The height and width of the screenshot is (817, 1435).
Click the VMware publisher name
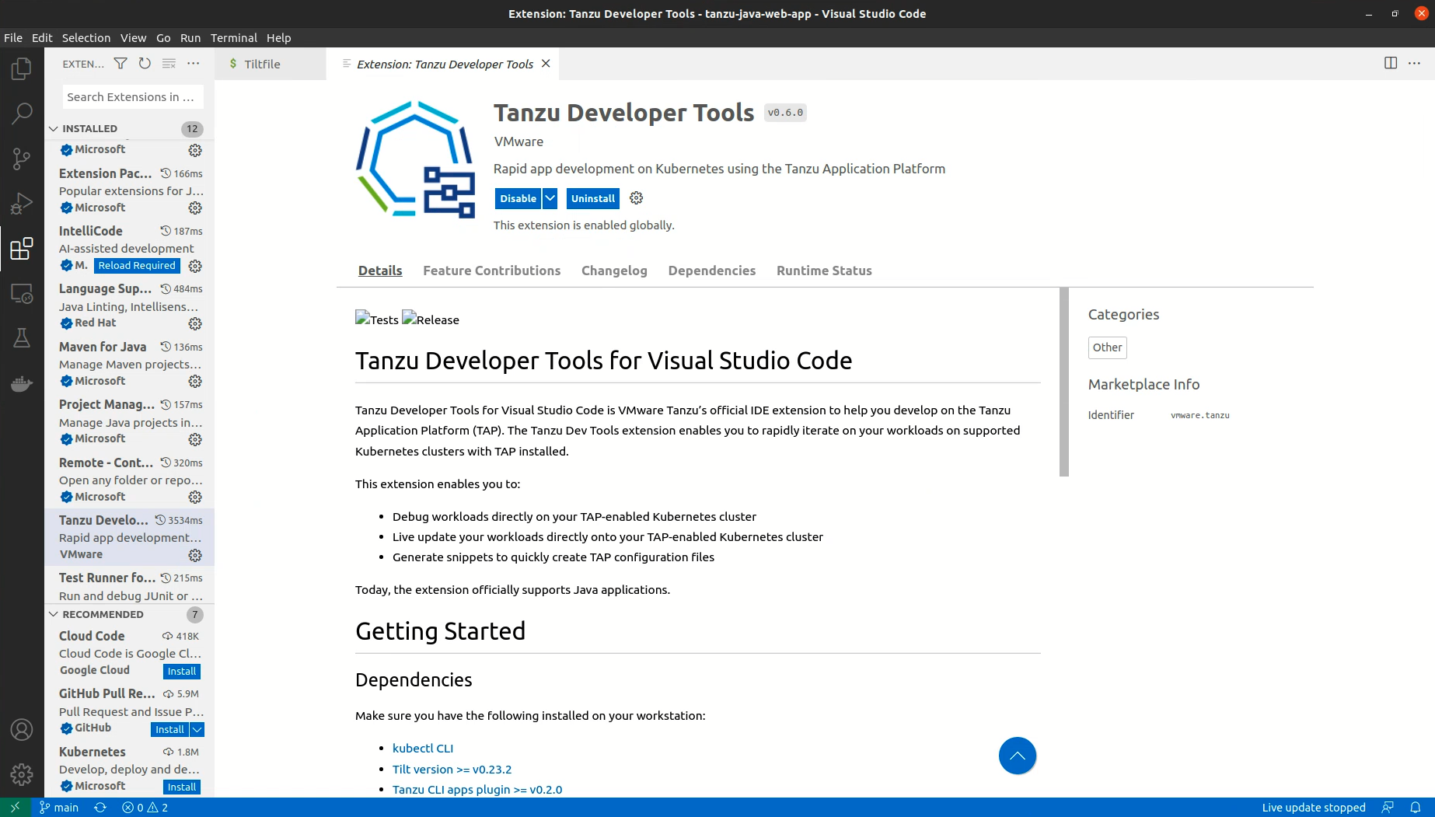click(518, 141)
